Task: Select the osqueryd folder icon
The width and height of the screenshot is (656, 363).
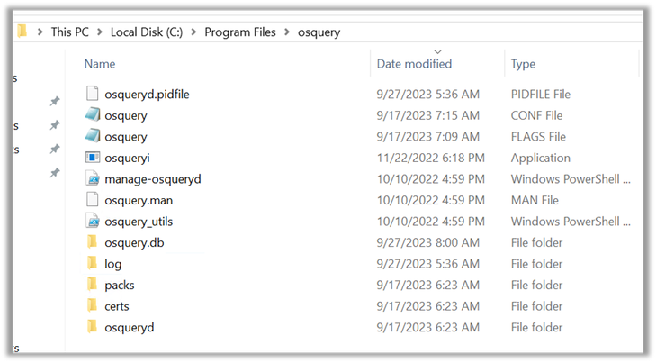Action: coord(93,326)
